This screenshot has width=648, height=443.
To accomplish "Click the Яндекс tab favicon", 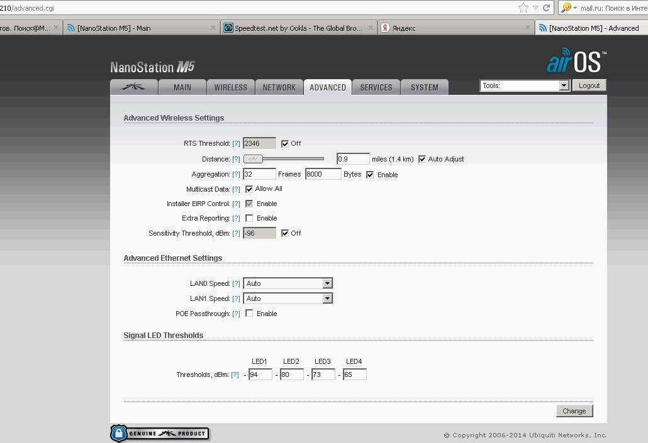I will pos(385,28).
